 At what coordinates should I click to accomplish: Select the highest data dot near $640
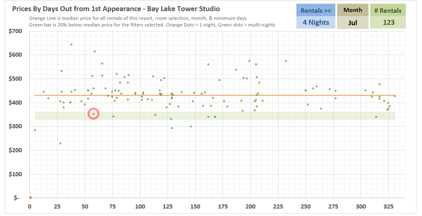pos(71,44)
